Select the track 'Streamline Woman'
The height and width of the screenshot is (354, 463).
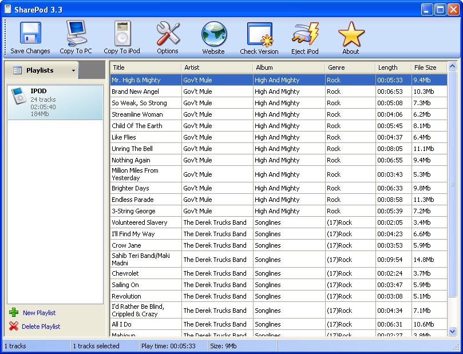[279, 114]
